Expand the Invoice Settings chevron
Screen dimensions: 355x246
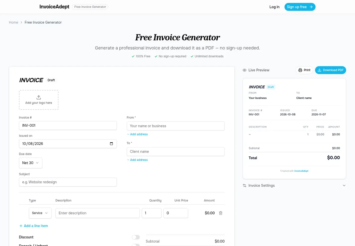[x=344, y=185]
